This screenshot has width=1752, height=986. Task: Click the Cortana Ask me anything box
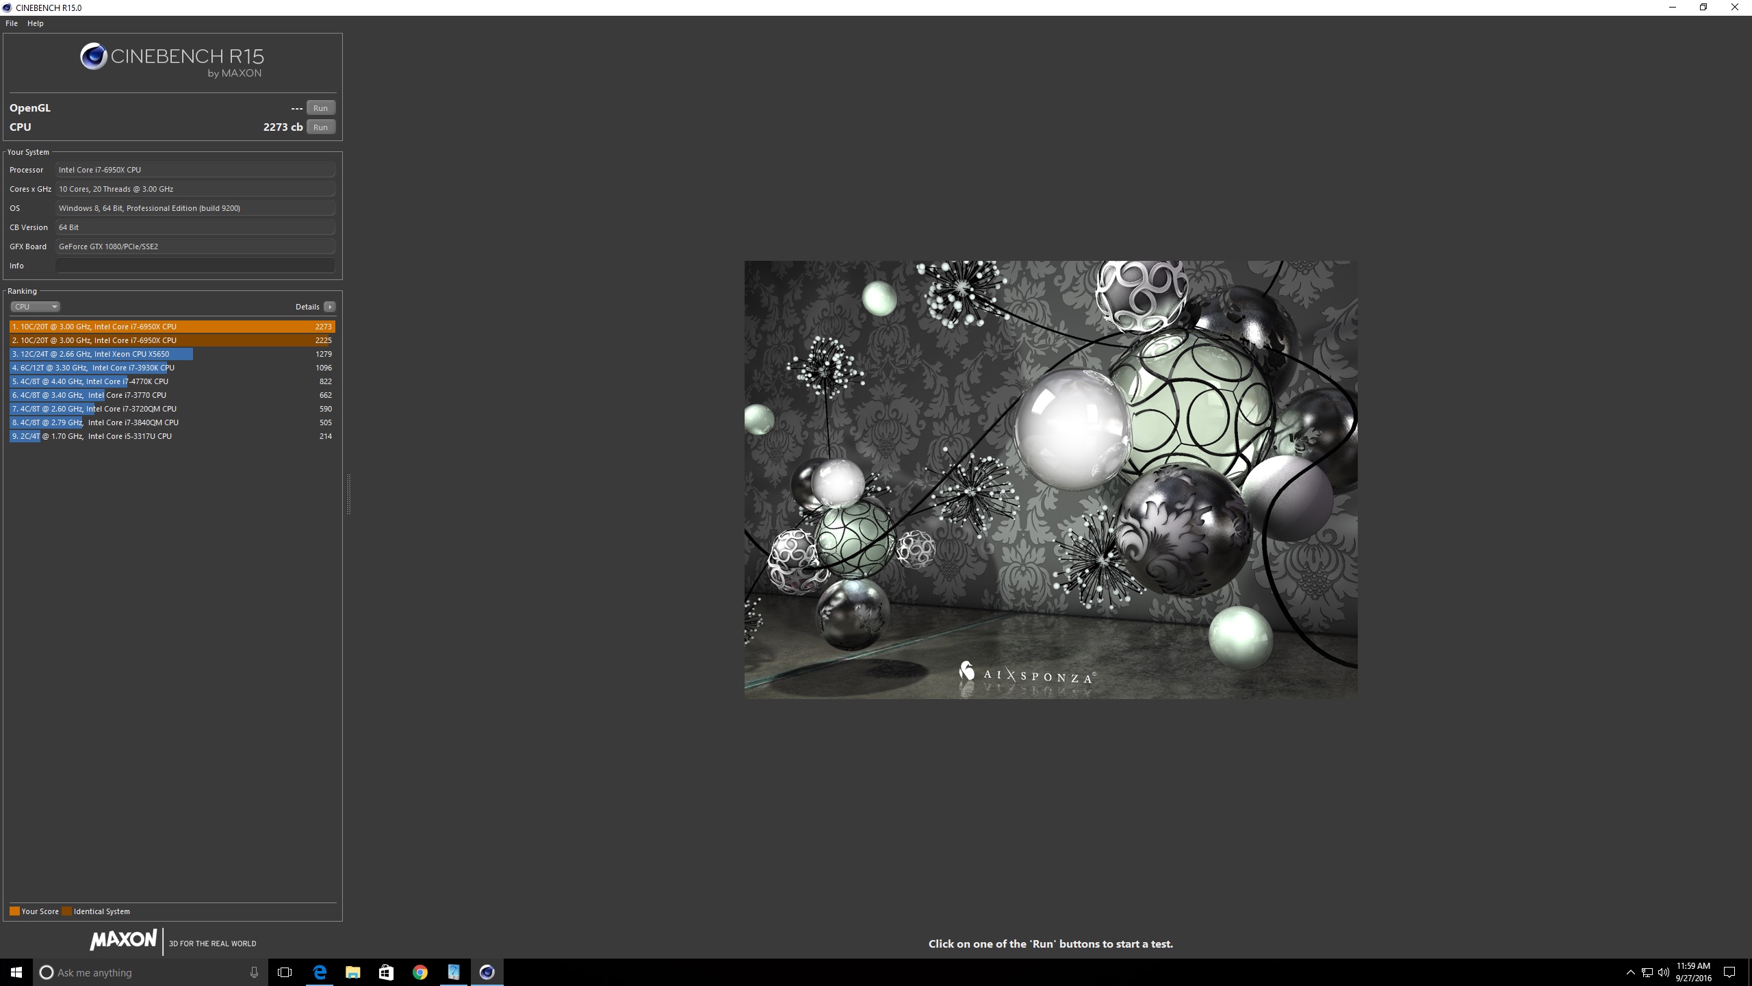pos(151,972)
